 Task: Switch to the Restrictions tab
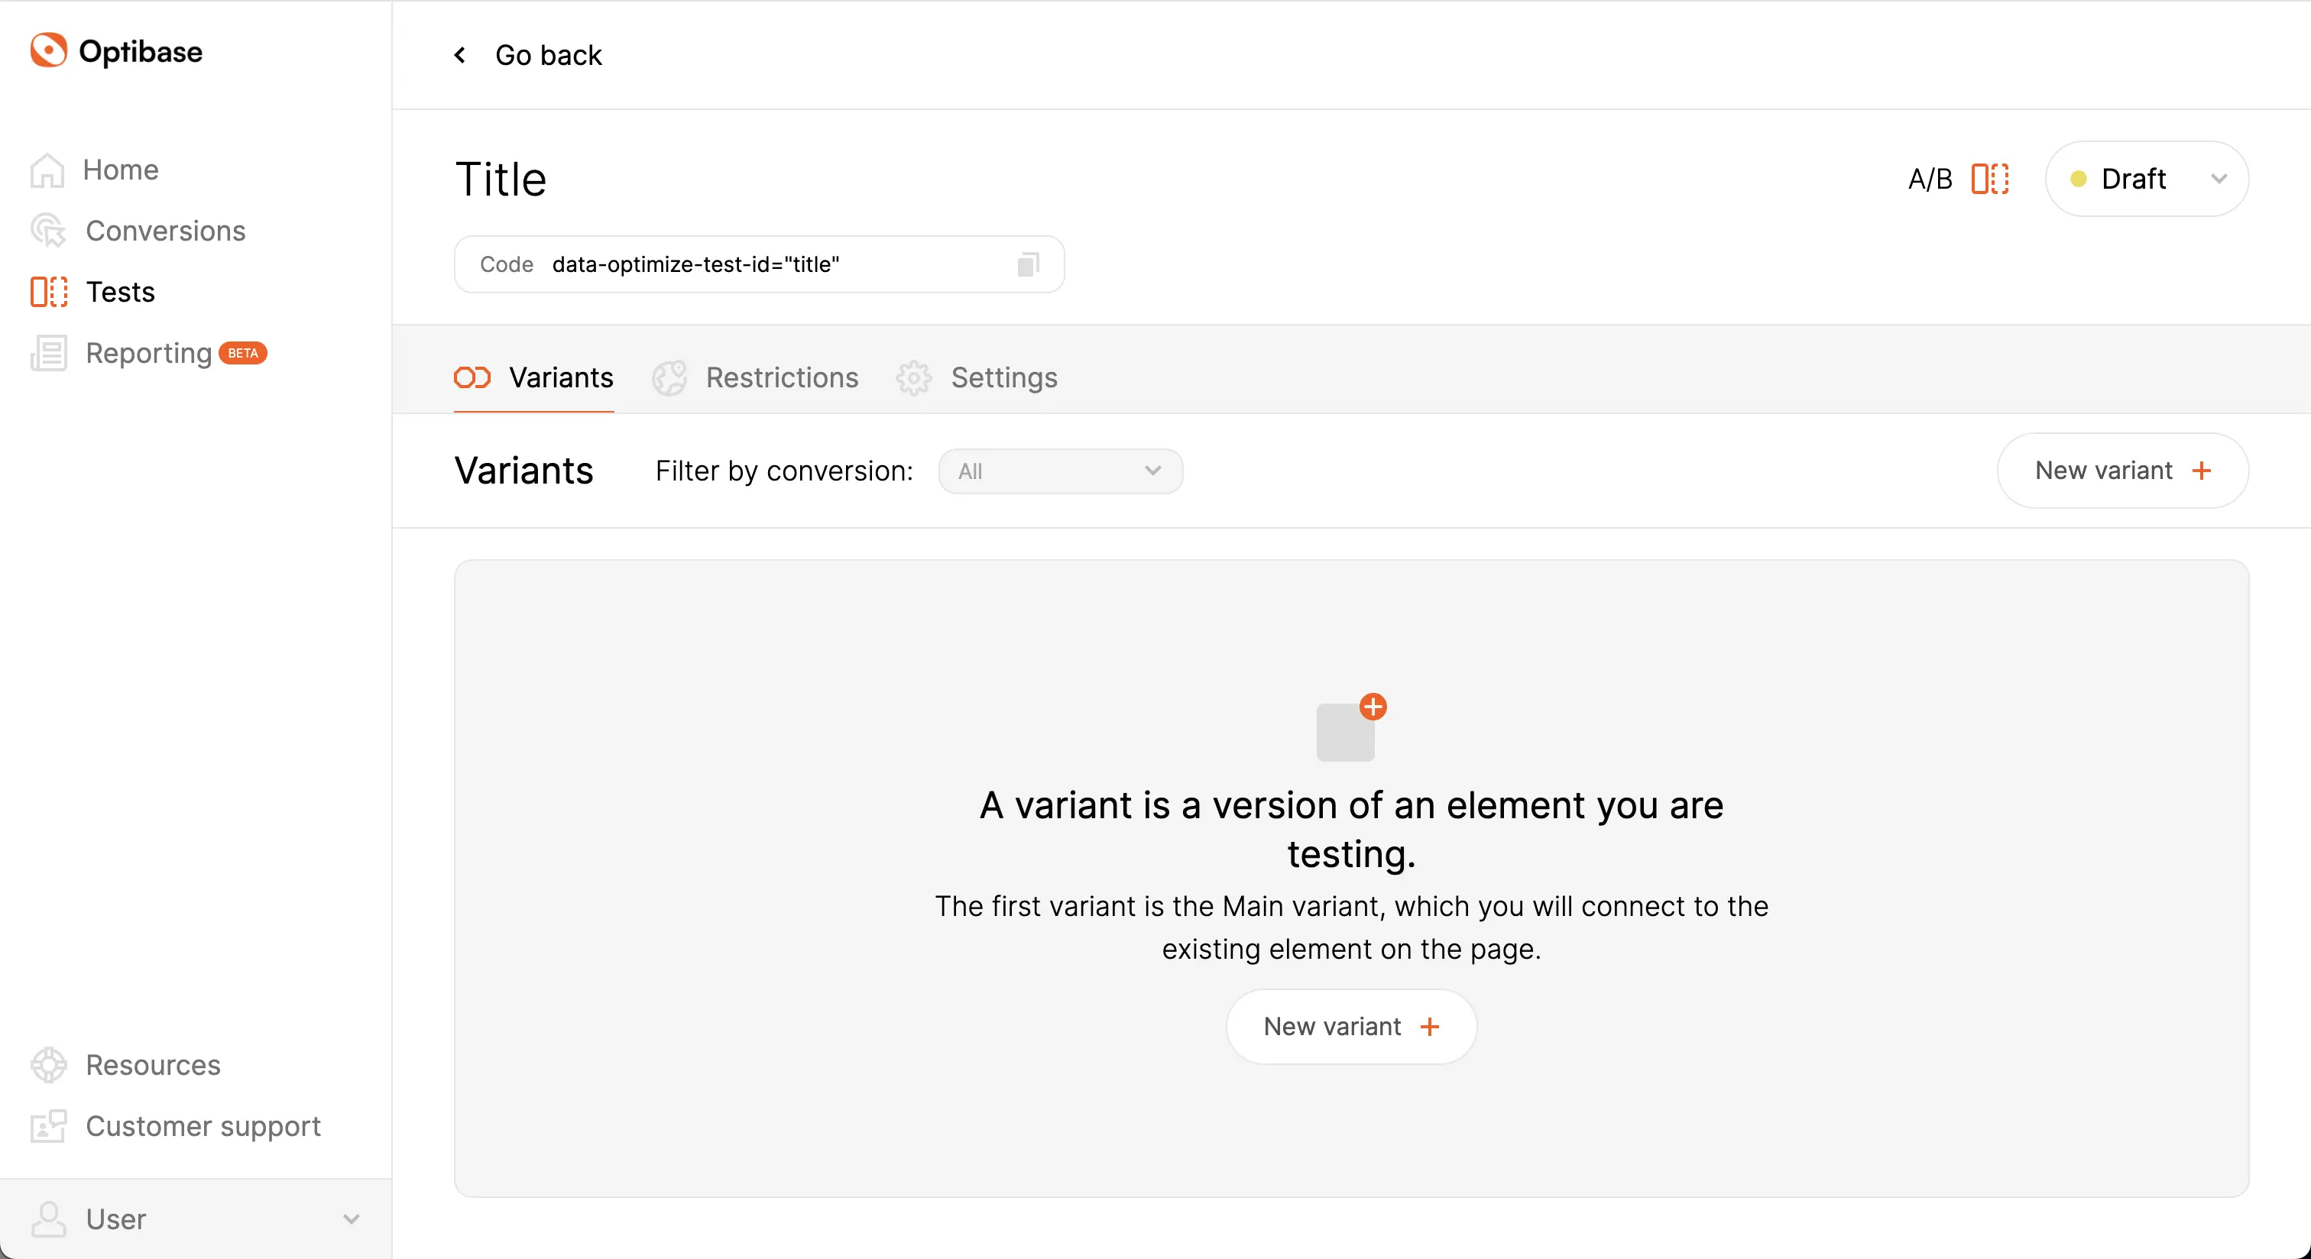coord(781,377)
